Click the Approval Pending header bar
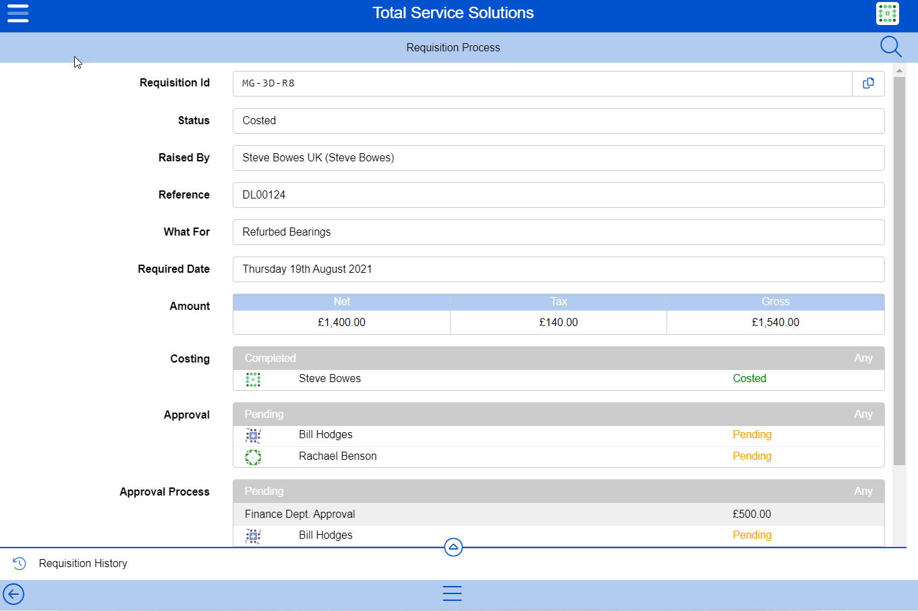The height and width of the screenshot is (611, 918). tap(558, 414)
